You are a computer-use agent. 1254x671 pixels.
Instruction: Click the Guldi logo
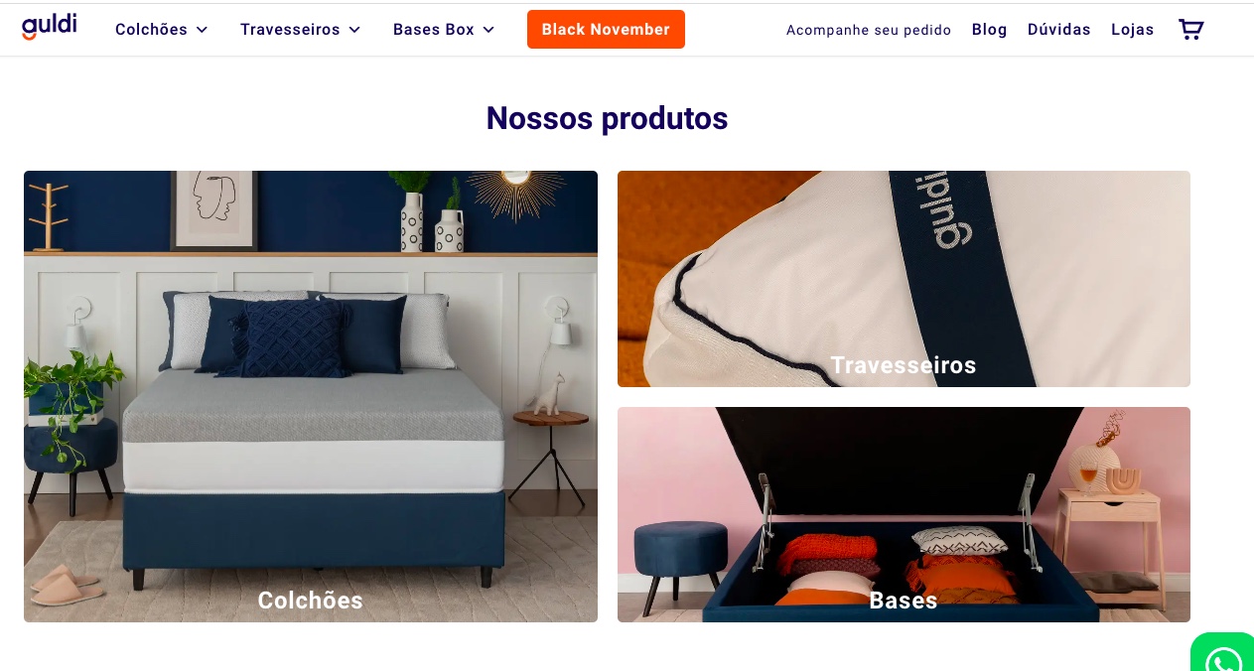click(49, 27)
